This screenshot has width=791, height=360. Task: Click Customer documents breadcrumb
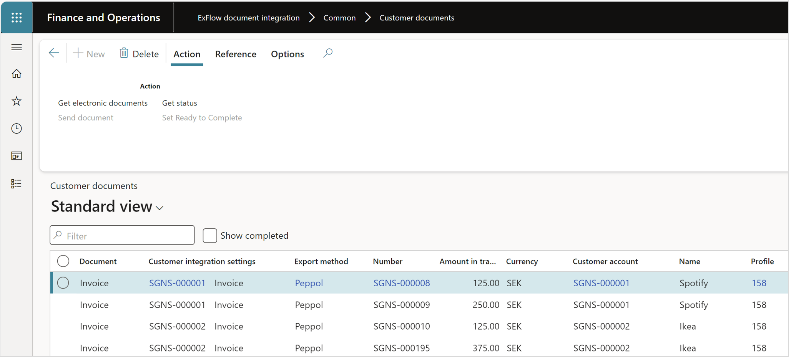(417, 18)
